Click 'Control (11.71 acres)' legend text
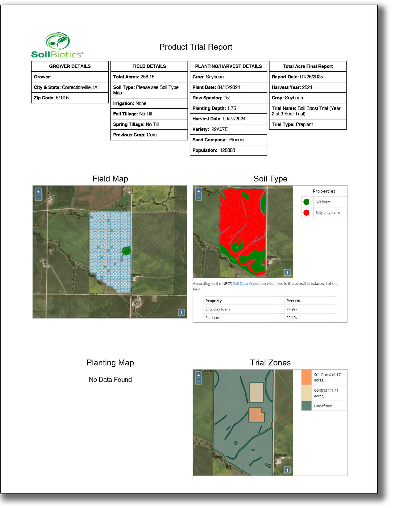The image size is (395, 508). click(x=326, y=393)
